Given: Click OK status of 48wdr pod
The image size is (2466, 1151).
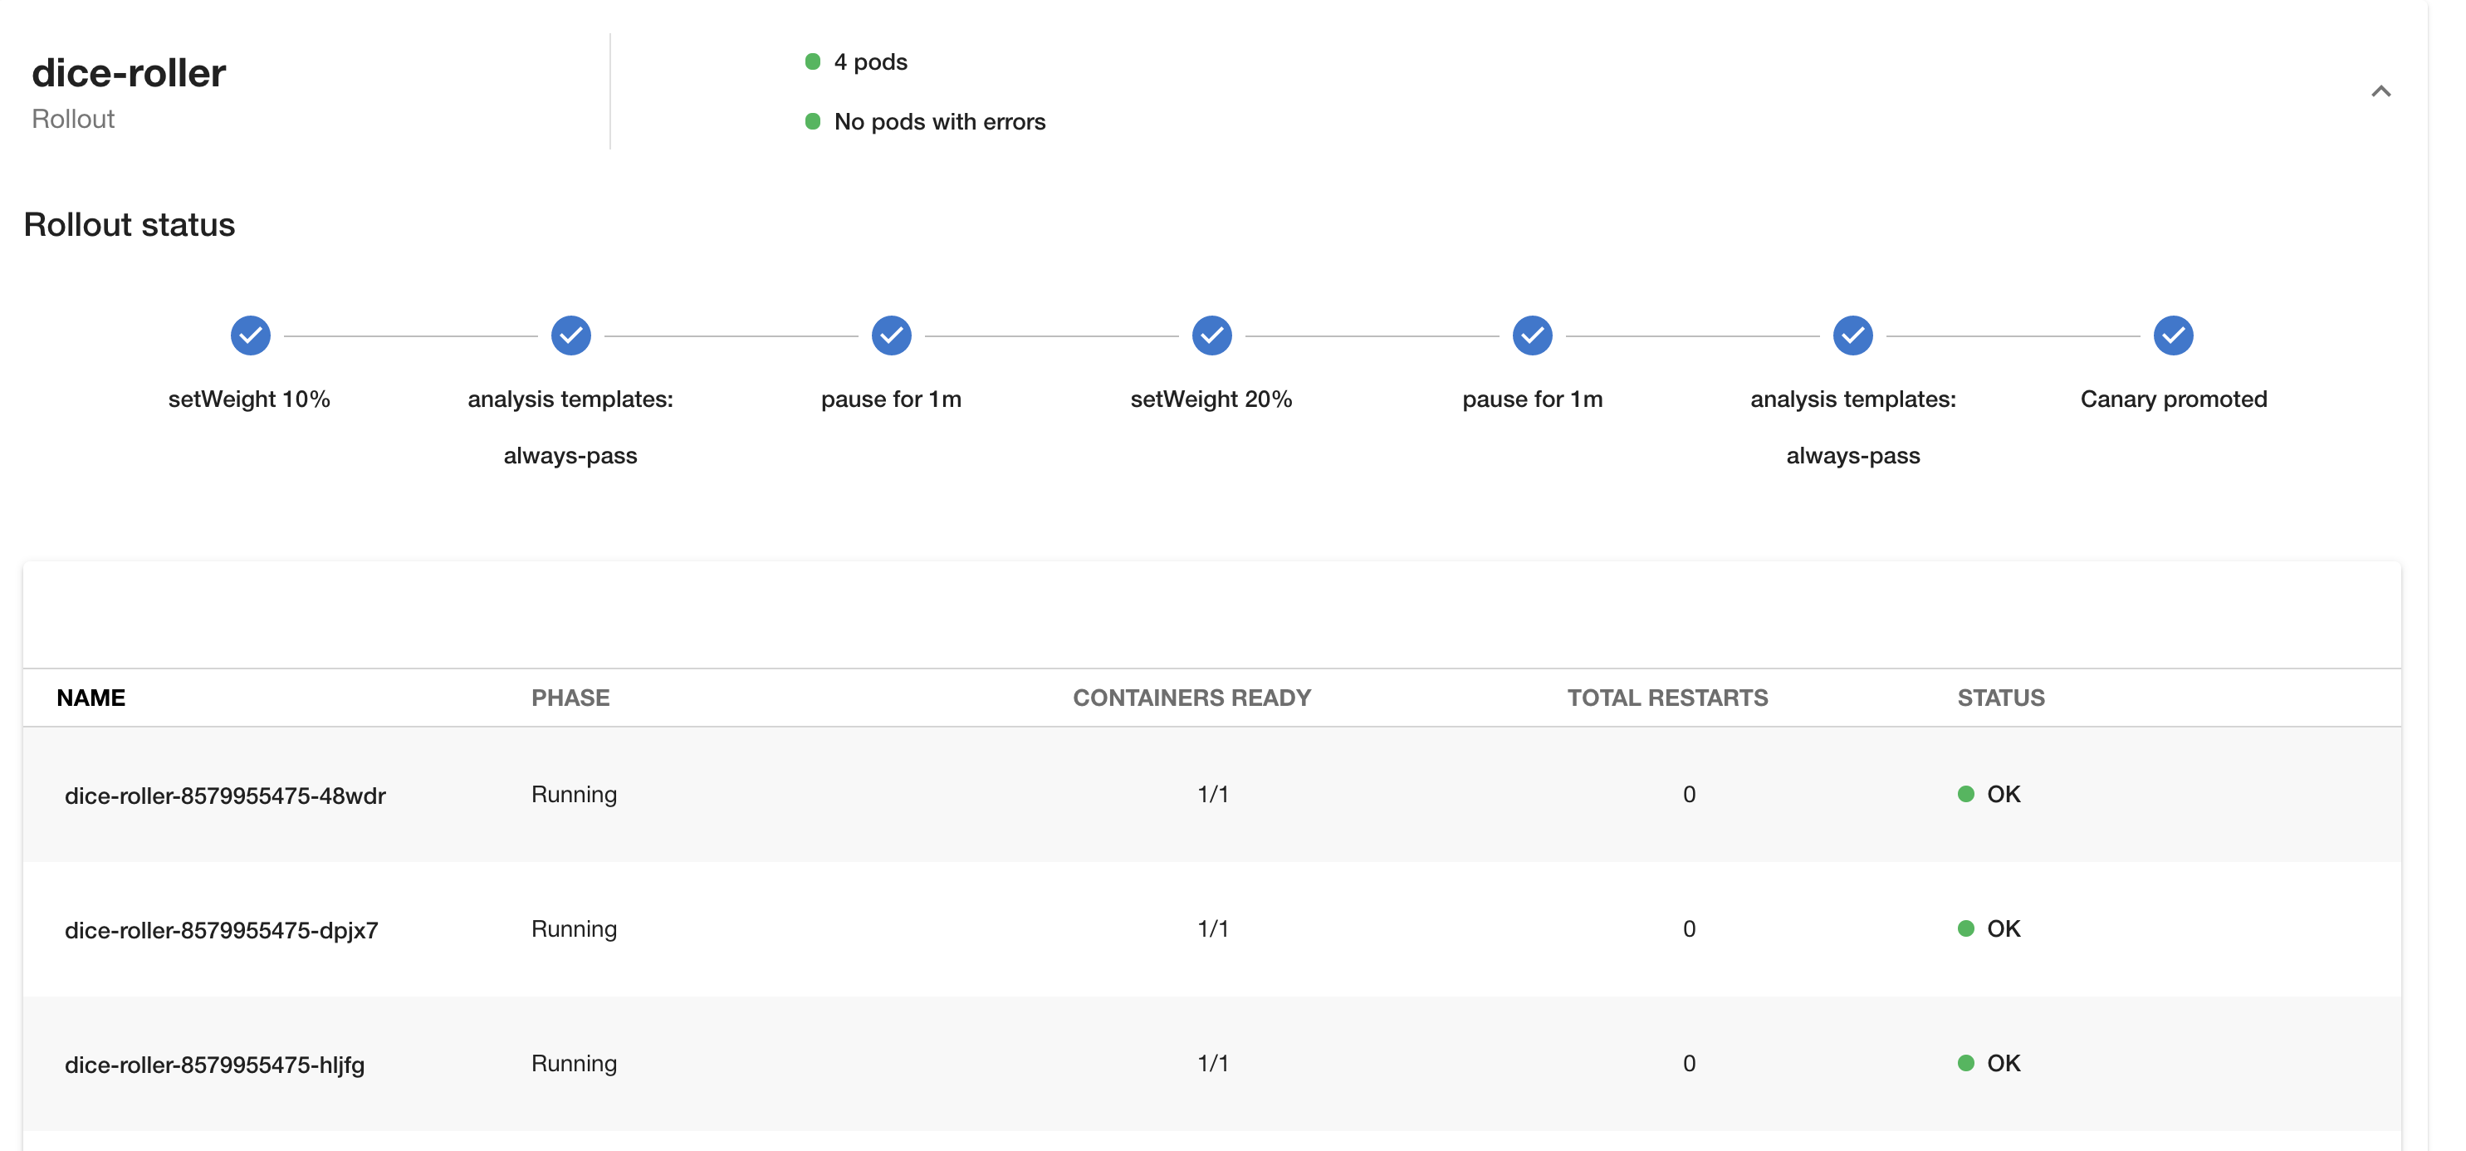Looking at the screenshot, I should [x=2002, y=794].
